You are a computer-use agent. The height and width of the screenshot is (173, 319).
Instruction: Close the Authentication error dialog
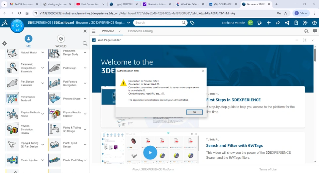pos(203,71)
